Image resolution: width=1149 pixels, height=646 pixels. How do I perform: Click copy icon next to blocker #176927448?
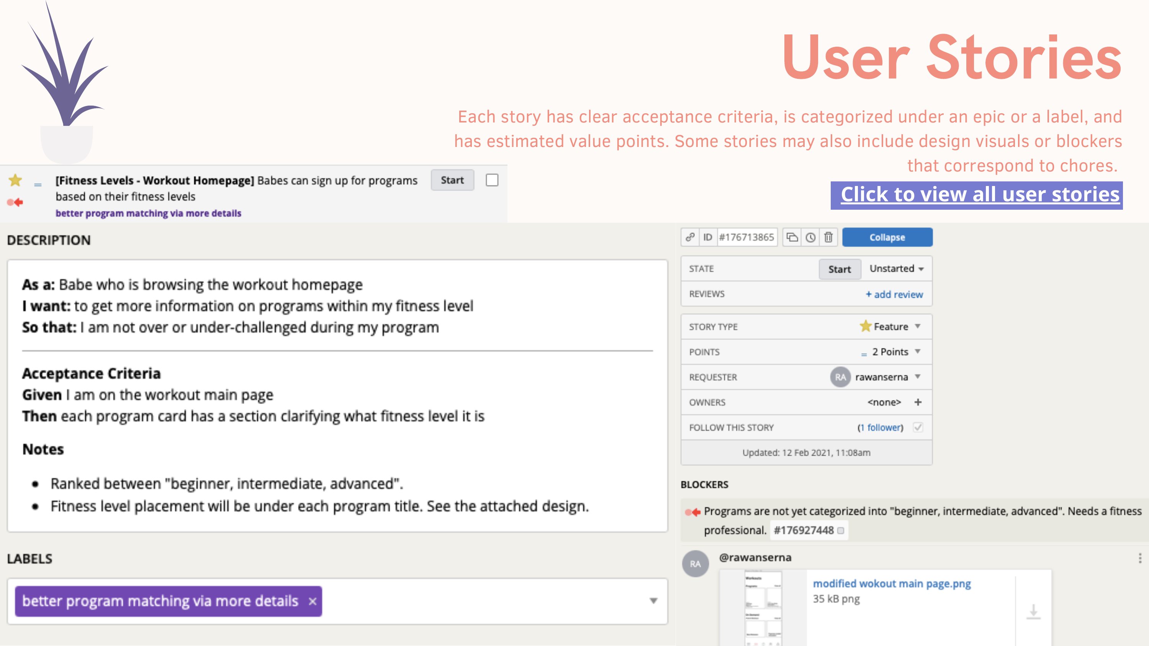[x=840, y=530]
